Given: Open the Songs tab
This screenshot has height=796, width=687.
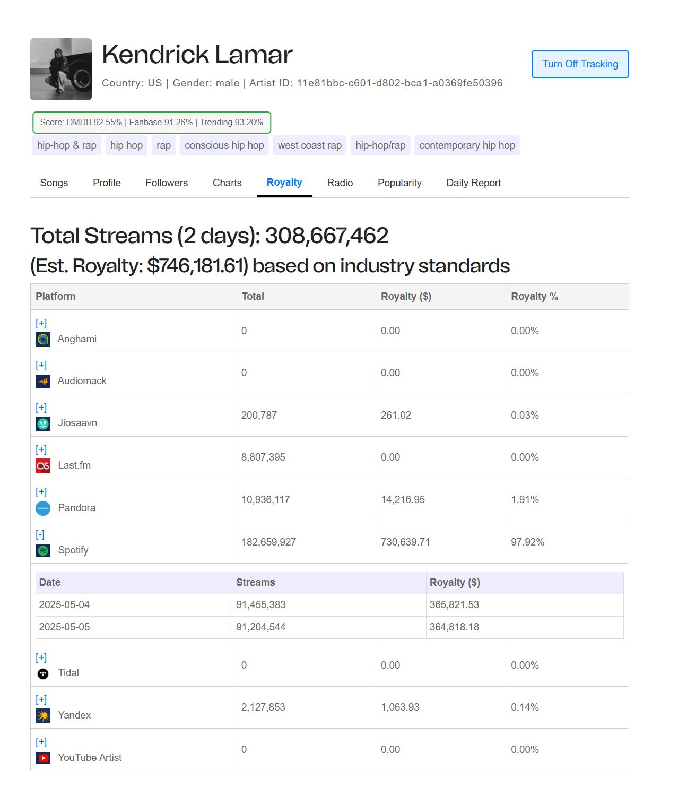Looking at the screenshot, I should (x=54, y=183).
